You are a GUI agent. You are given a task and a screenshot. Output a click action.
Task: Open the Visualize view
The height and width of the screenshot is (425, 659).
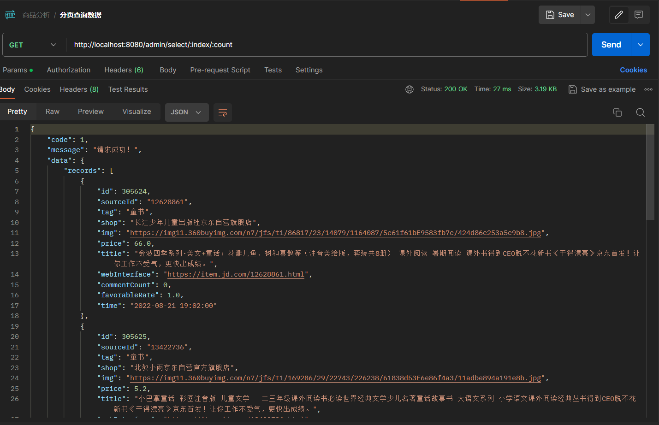pos(137,112)
